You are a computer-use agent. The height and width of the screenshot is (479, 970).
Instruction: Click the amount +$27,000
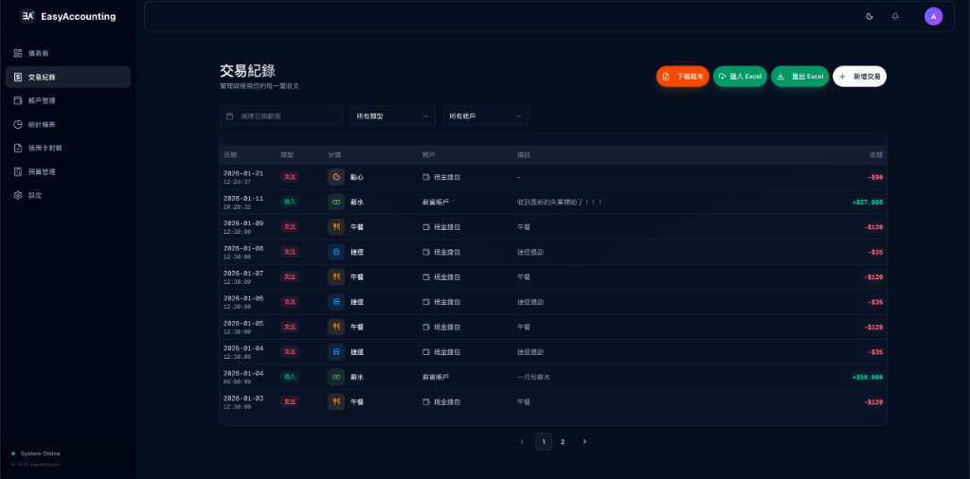868,202
